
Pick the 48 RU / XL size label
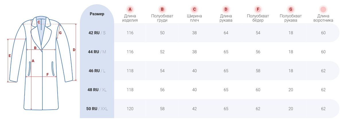click(97, 90)
